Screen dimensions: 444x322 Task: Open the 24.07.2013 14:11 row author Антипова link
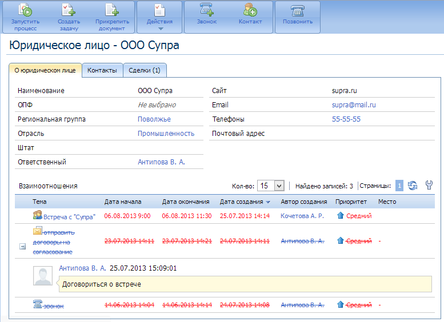point(302,241)
